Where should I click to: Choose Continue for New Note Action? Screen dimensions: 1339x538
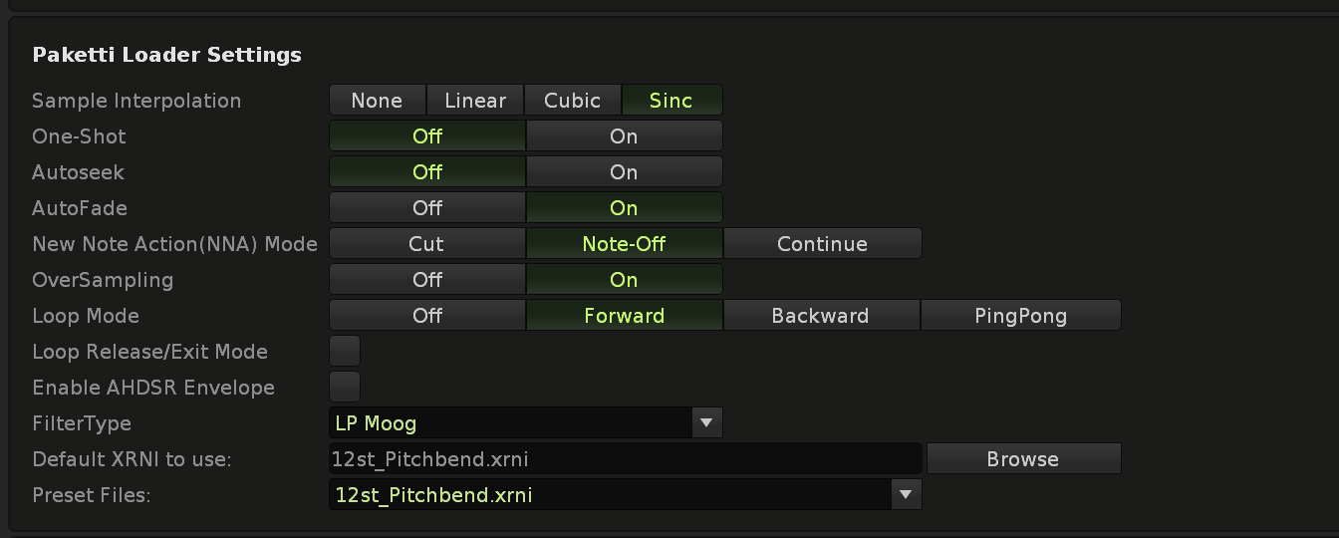tap(822, 244)
